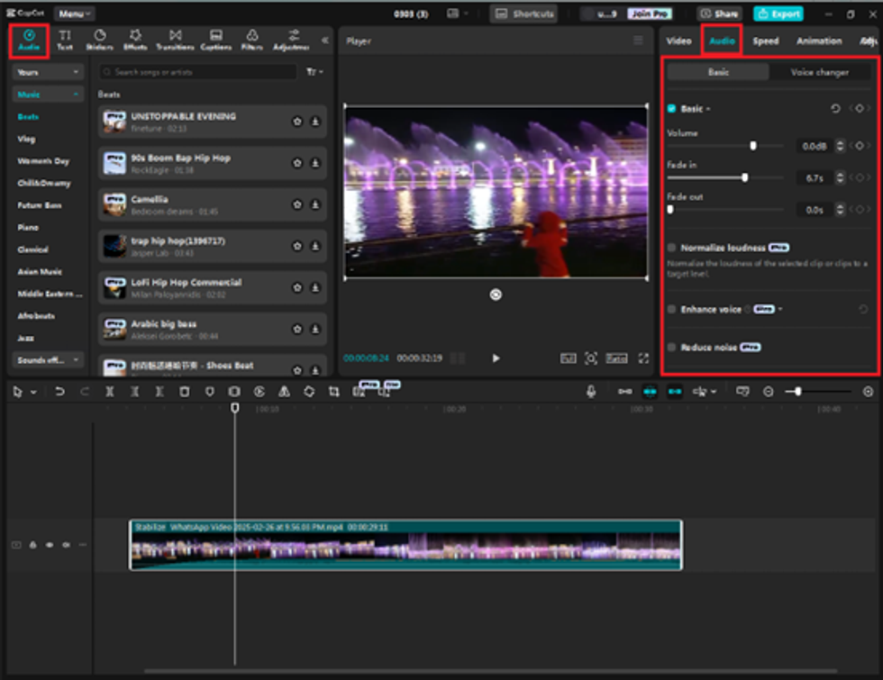Image resolution: width=883 pixels, height=680 pixels.
Task: Expand the Sounds effects category dropdown
Action: [x=48, y=360]
